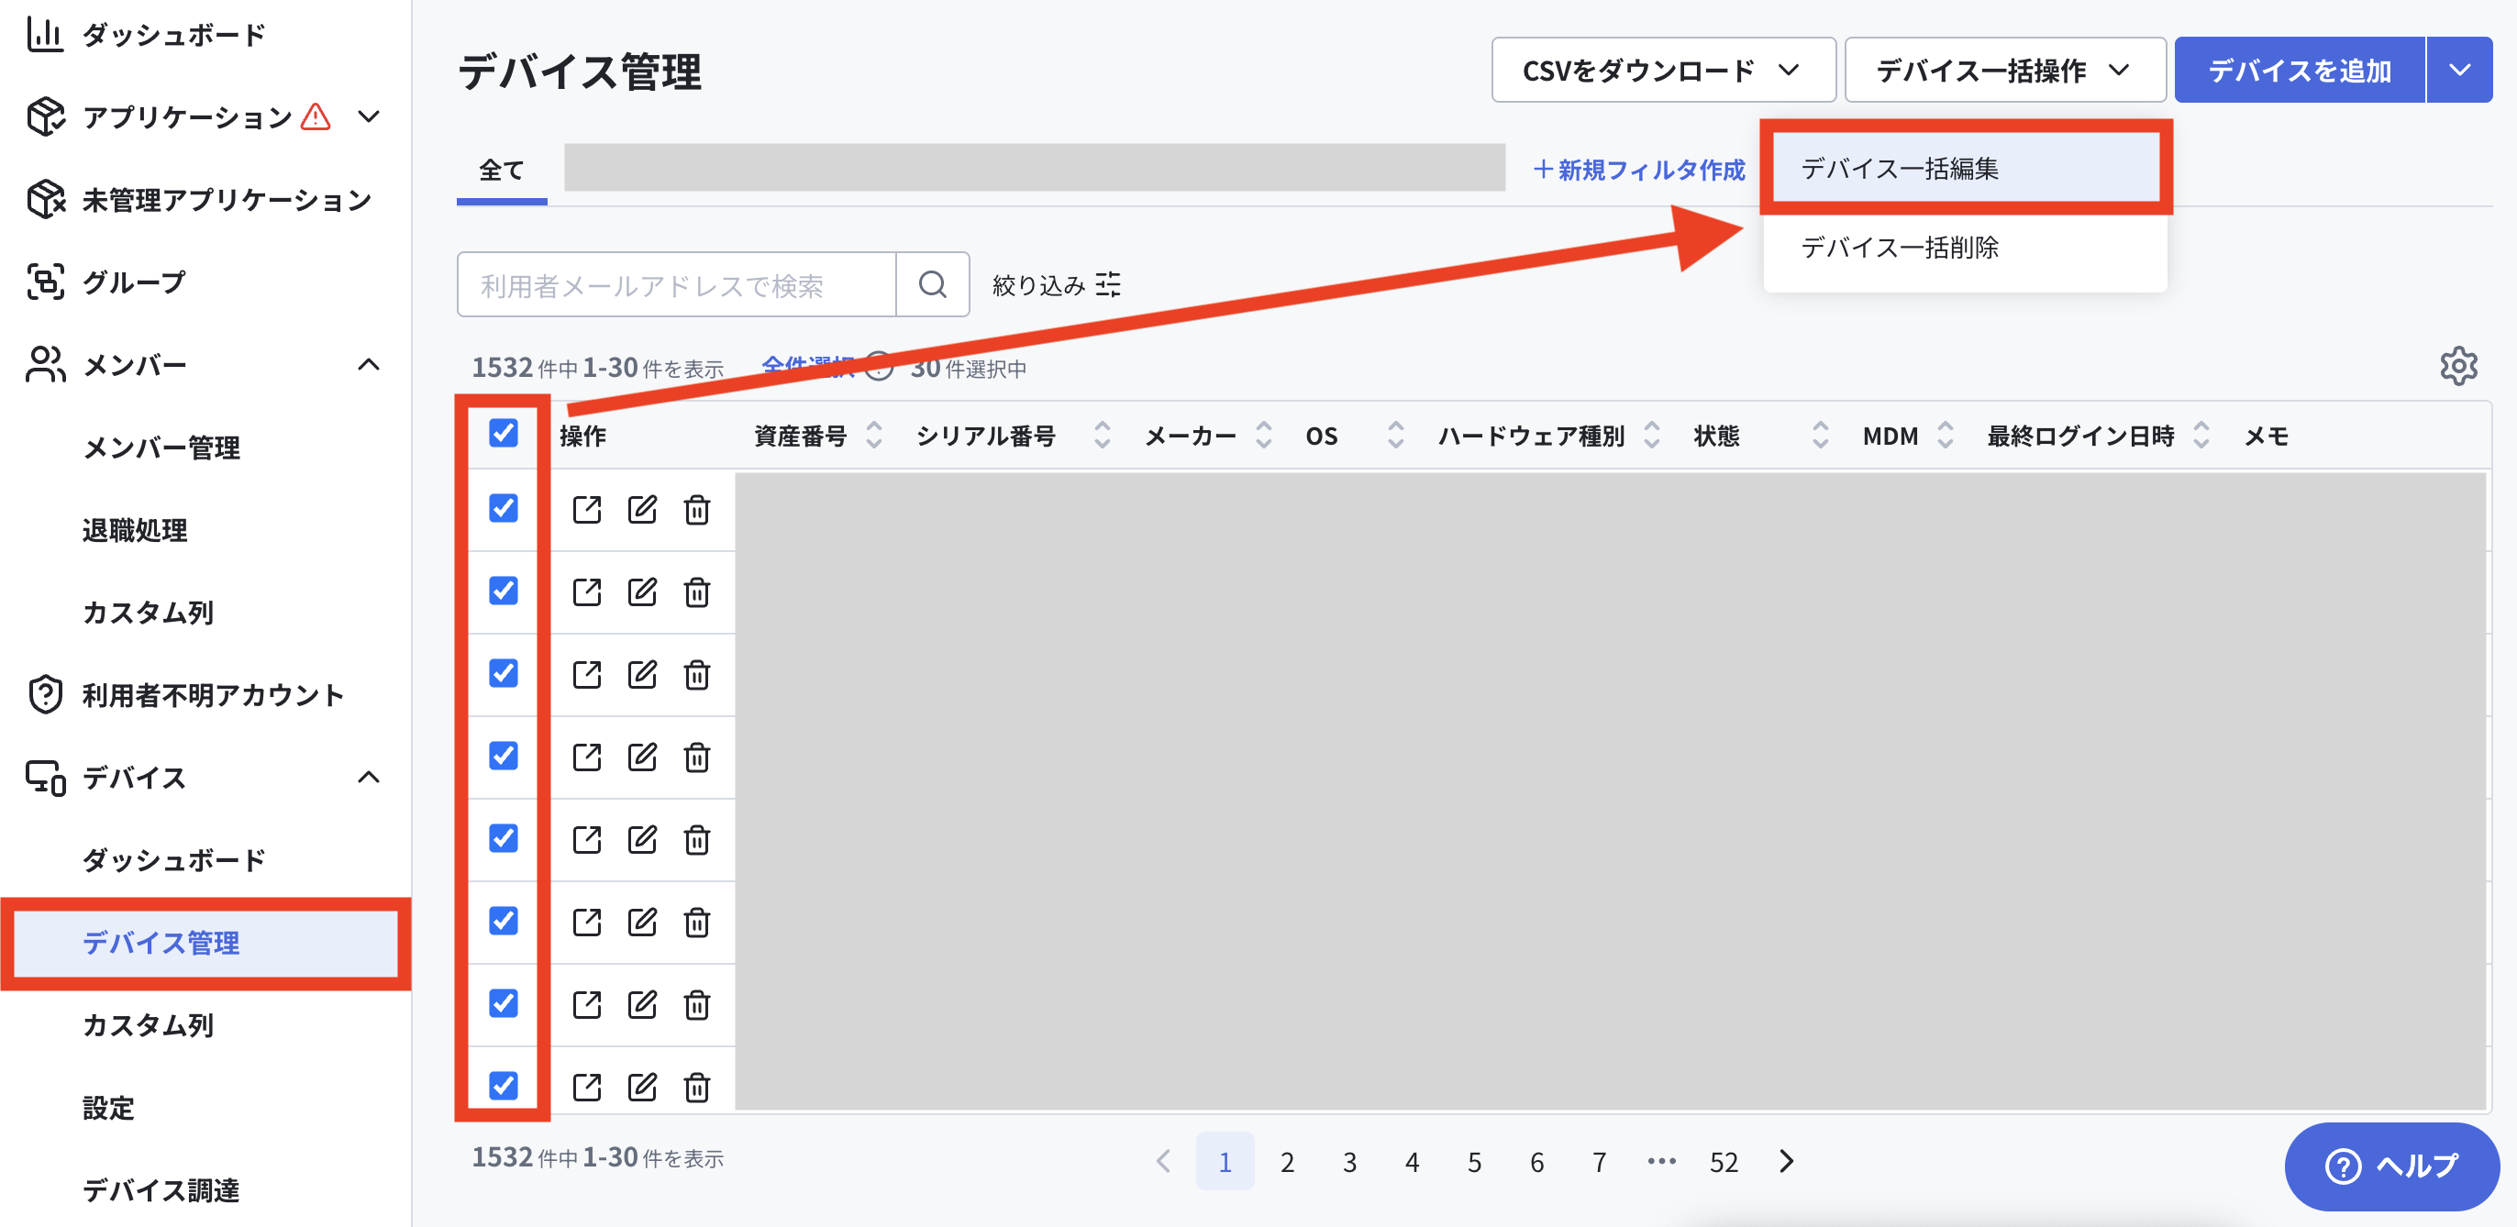Open 利用者不明アカウント in sidebar
This screenshot has width=2517, height=1227.
(185, 694)
